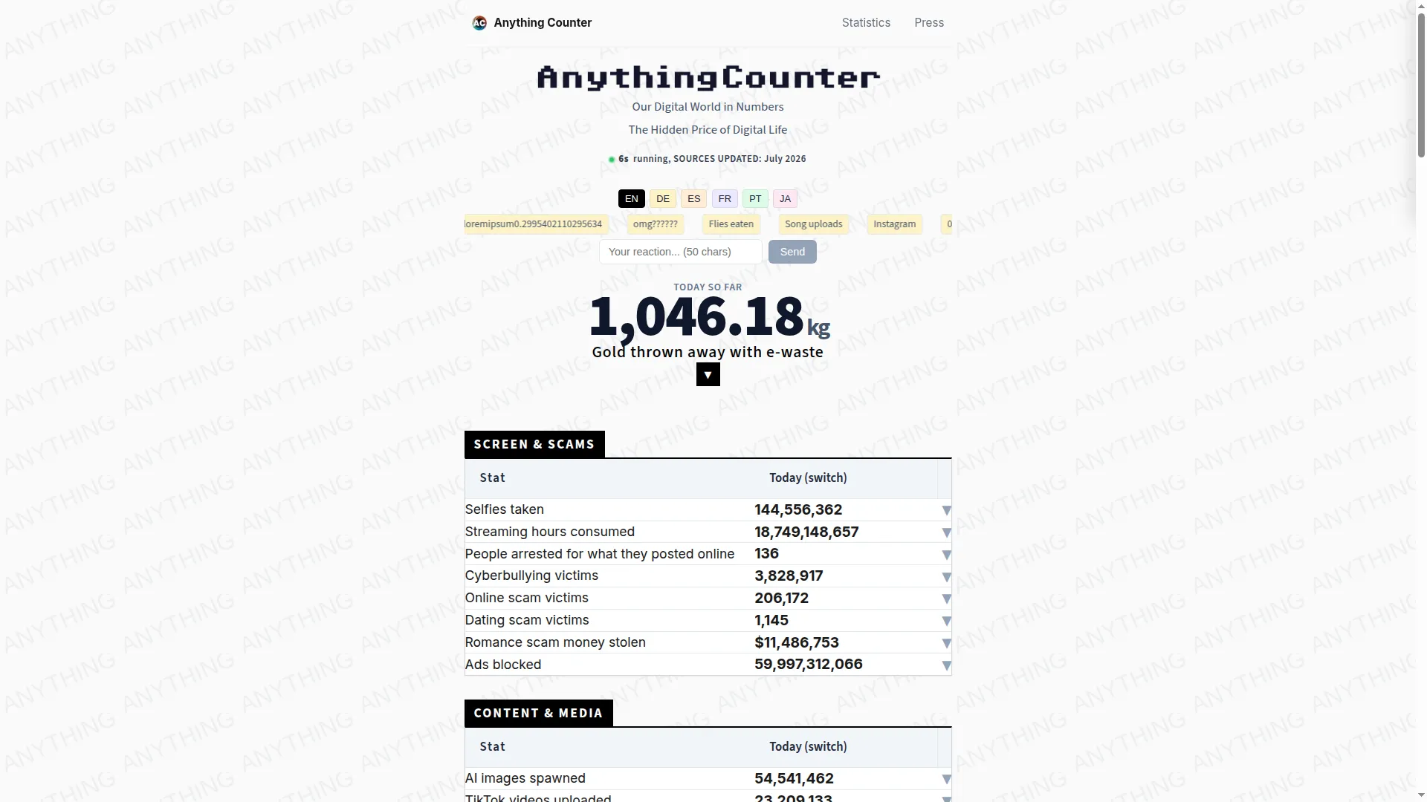Expand the Cyberbullying victims row arrow
Image resolution: width=1427 pixels, height=802 pixels.
(x=946, y=577)
